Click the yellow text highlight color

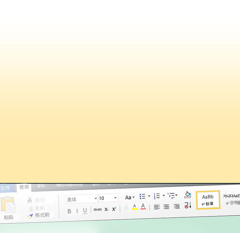[x=135, y=207]
